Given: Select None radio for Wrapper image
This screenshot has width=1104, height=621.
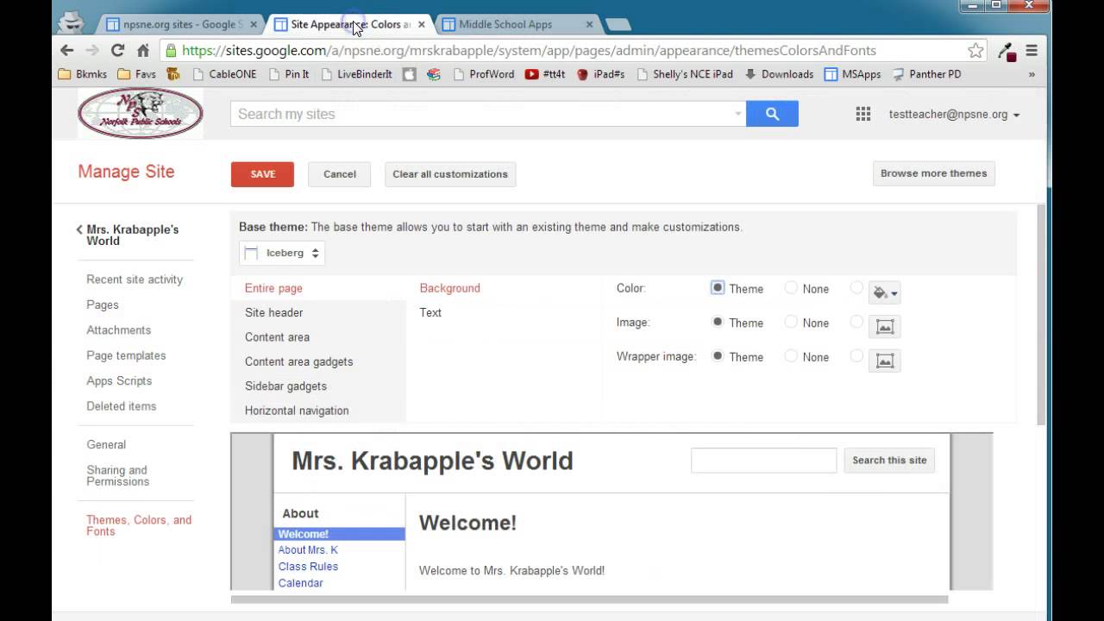Looking at the screenshot, I should pyautogui.click(x=791, y=355).
